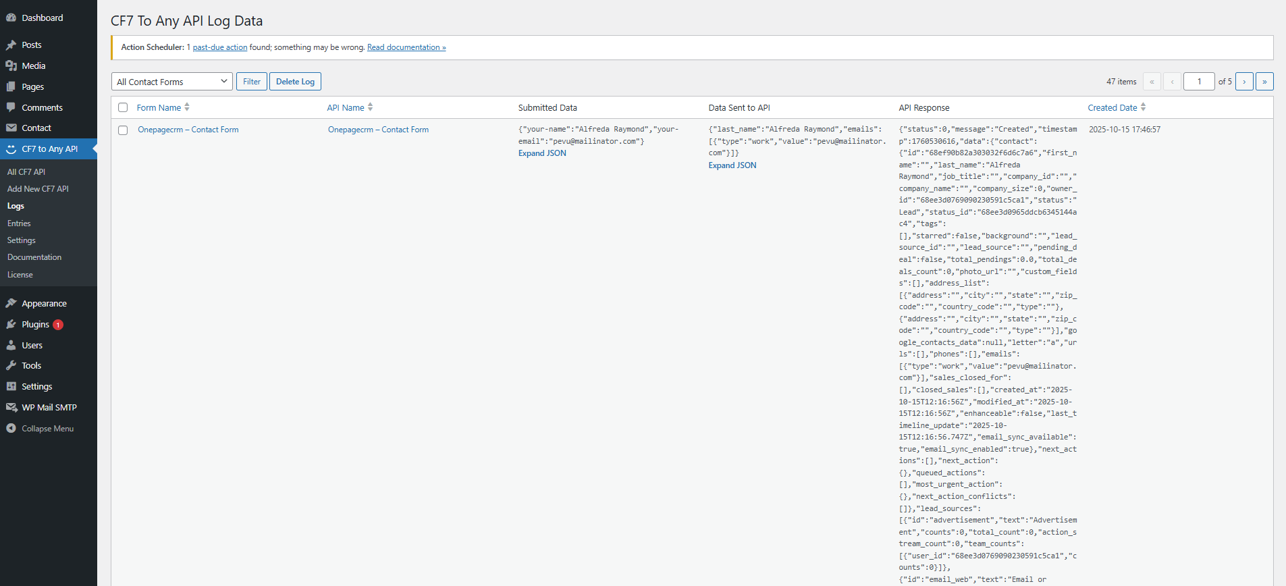Click the Posts pushpin icon

click(x=11, y=45)
